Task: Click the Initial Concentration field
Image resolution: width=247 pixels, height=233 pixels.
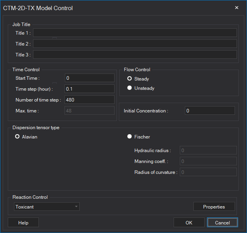Action: [x=210, y=110]
